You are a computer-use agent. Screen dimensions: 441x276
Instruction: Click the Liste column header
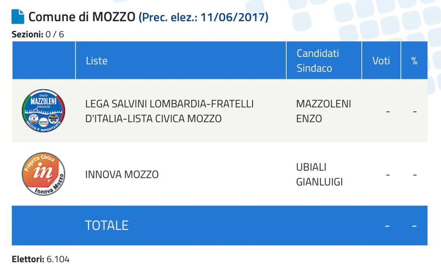97,61
